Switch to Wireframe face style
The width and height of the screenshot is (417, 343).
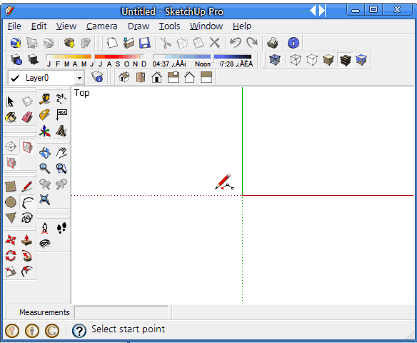click(295, 60)
